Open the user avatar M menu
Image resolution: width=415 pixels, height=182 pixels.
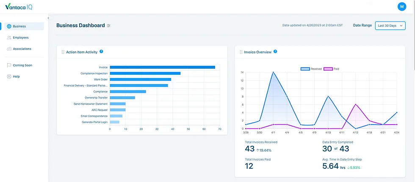tap(402, 7)
